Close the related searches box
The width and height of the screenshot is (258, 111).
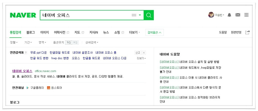click(144, 53)
